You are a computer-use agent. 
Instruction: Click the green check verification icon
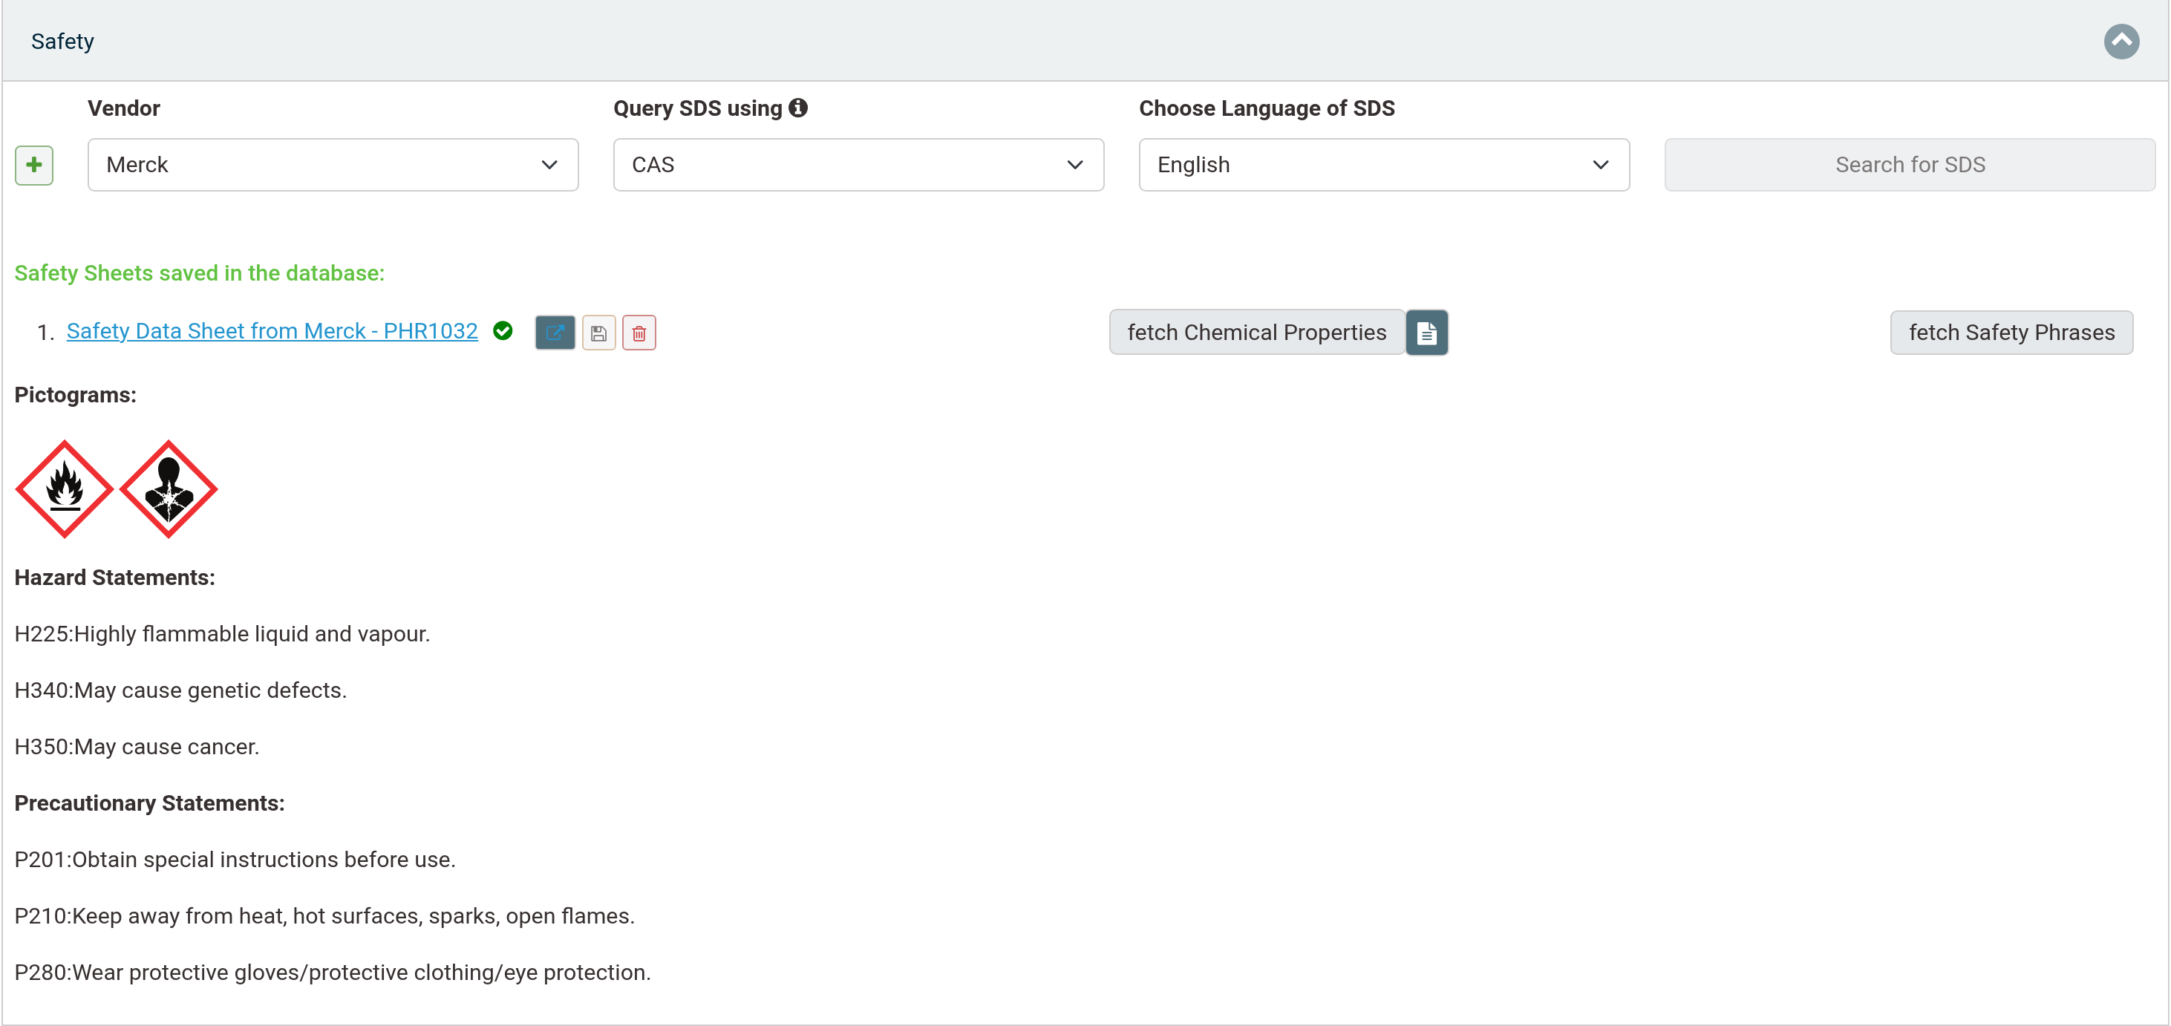tap(503, 331)
